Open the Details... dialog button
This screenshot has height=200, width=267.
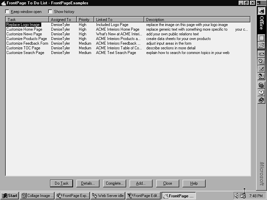point(88,183)
